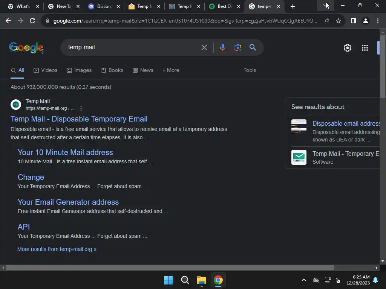Open more options for Temp Mail result
The width and height of the screenshot is (386, 289).
coord(81,108)
